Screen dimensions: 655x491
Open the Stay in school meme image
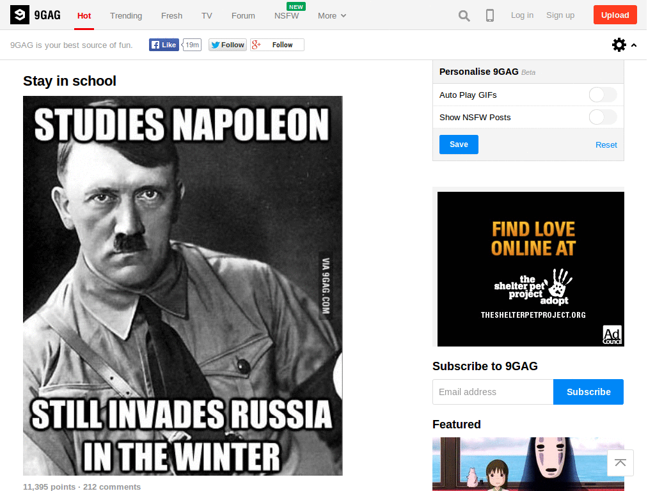(x=183, y=286)
